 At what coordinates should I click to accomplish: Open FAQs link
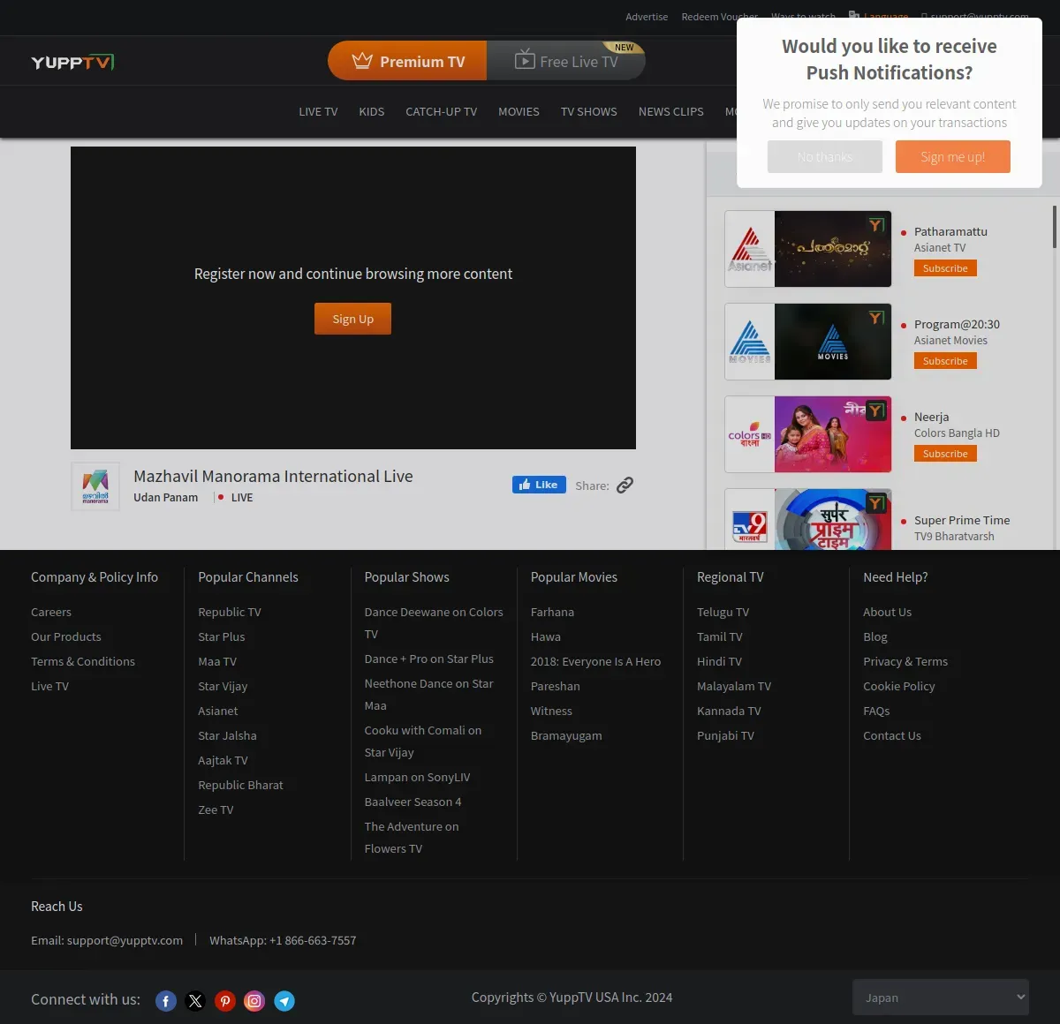coord(876,711)
